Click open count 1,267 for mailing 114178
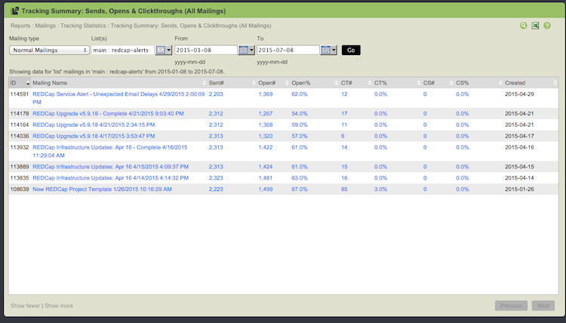 click(266, 114)
